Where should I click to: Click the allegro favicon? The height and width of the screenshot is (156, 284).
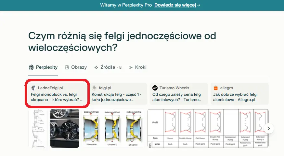pyautogui.click(x=215, y=88)
